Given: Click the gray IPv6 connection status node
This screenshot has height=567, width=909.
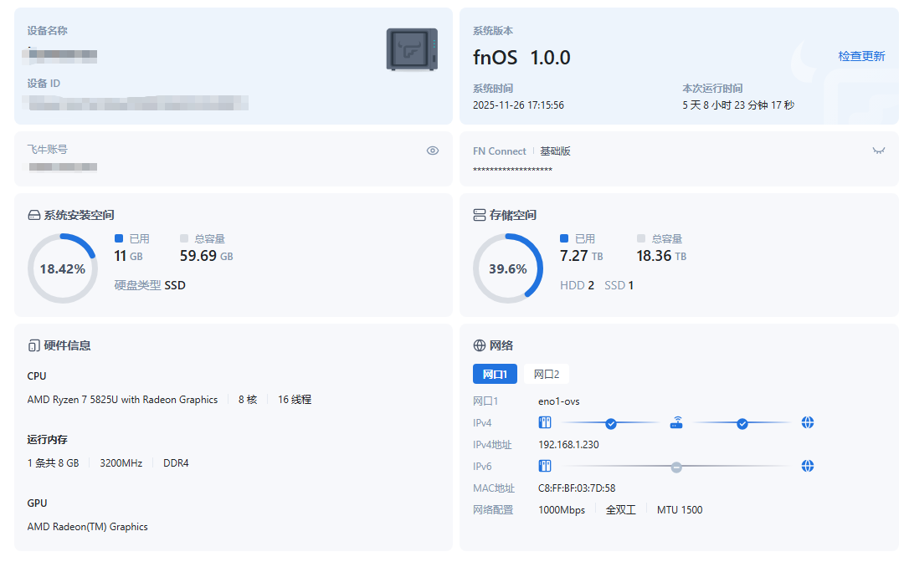Looking at the screenshot, I should tap(676, 467).
